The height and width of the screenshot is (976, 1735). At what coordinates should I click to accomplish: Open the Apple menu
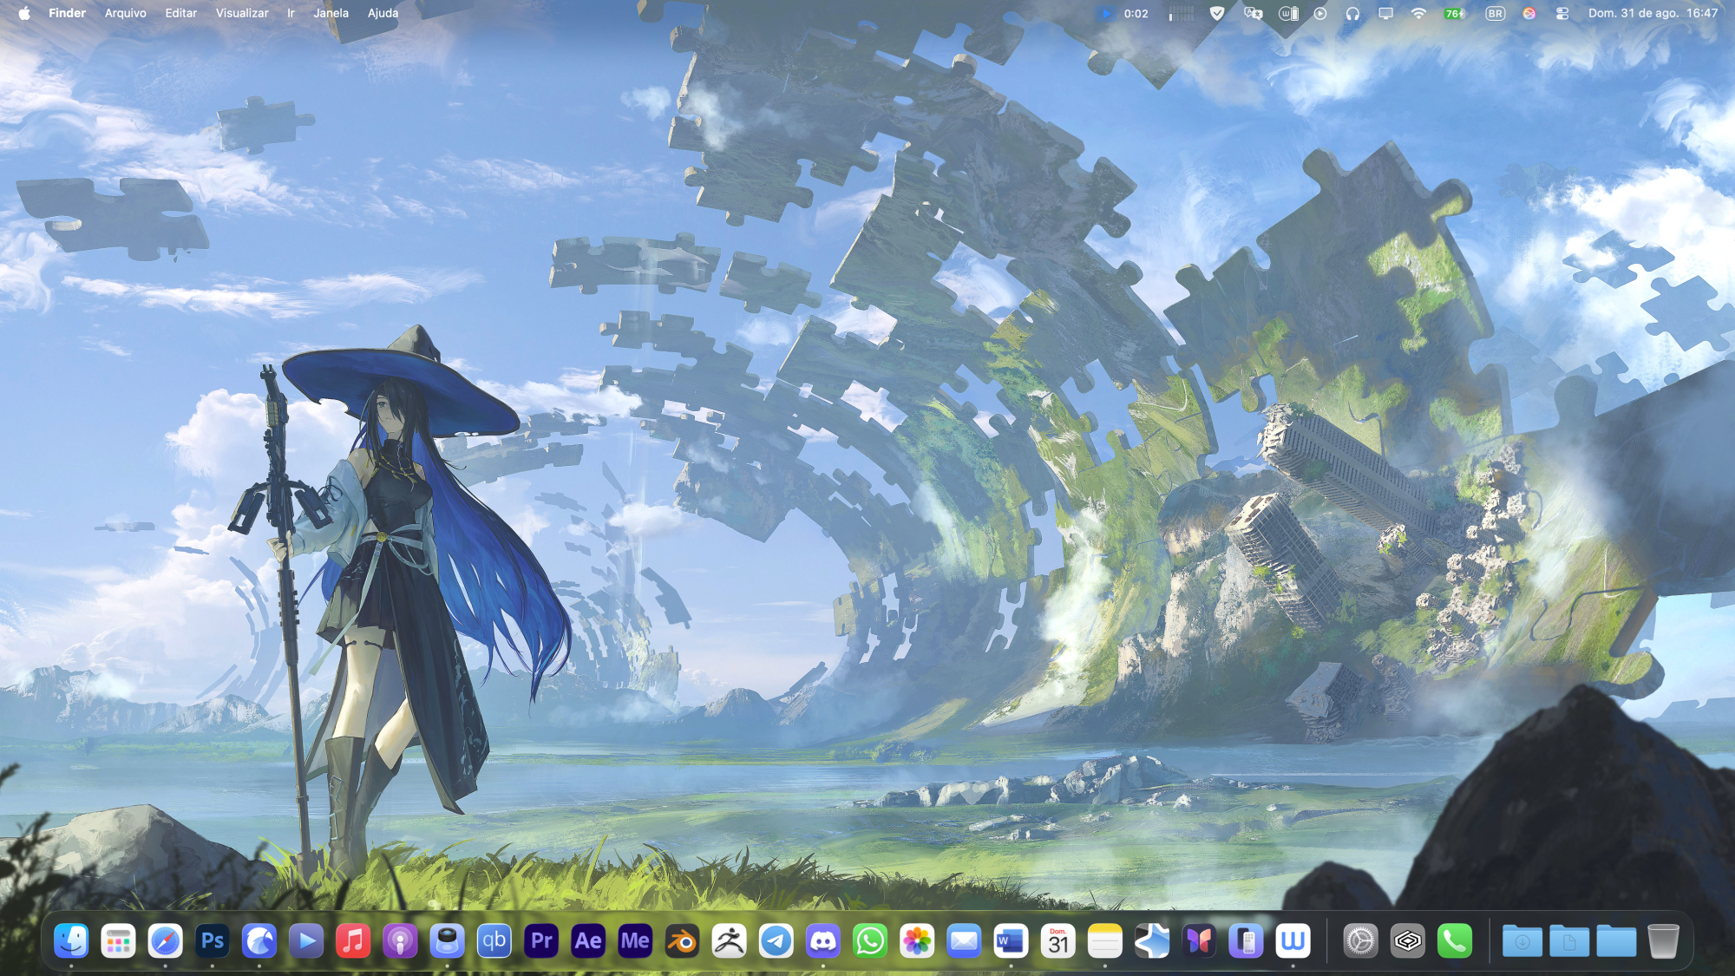coord(24,13)
